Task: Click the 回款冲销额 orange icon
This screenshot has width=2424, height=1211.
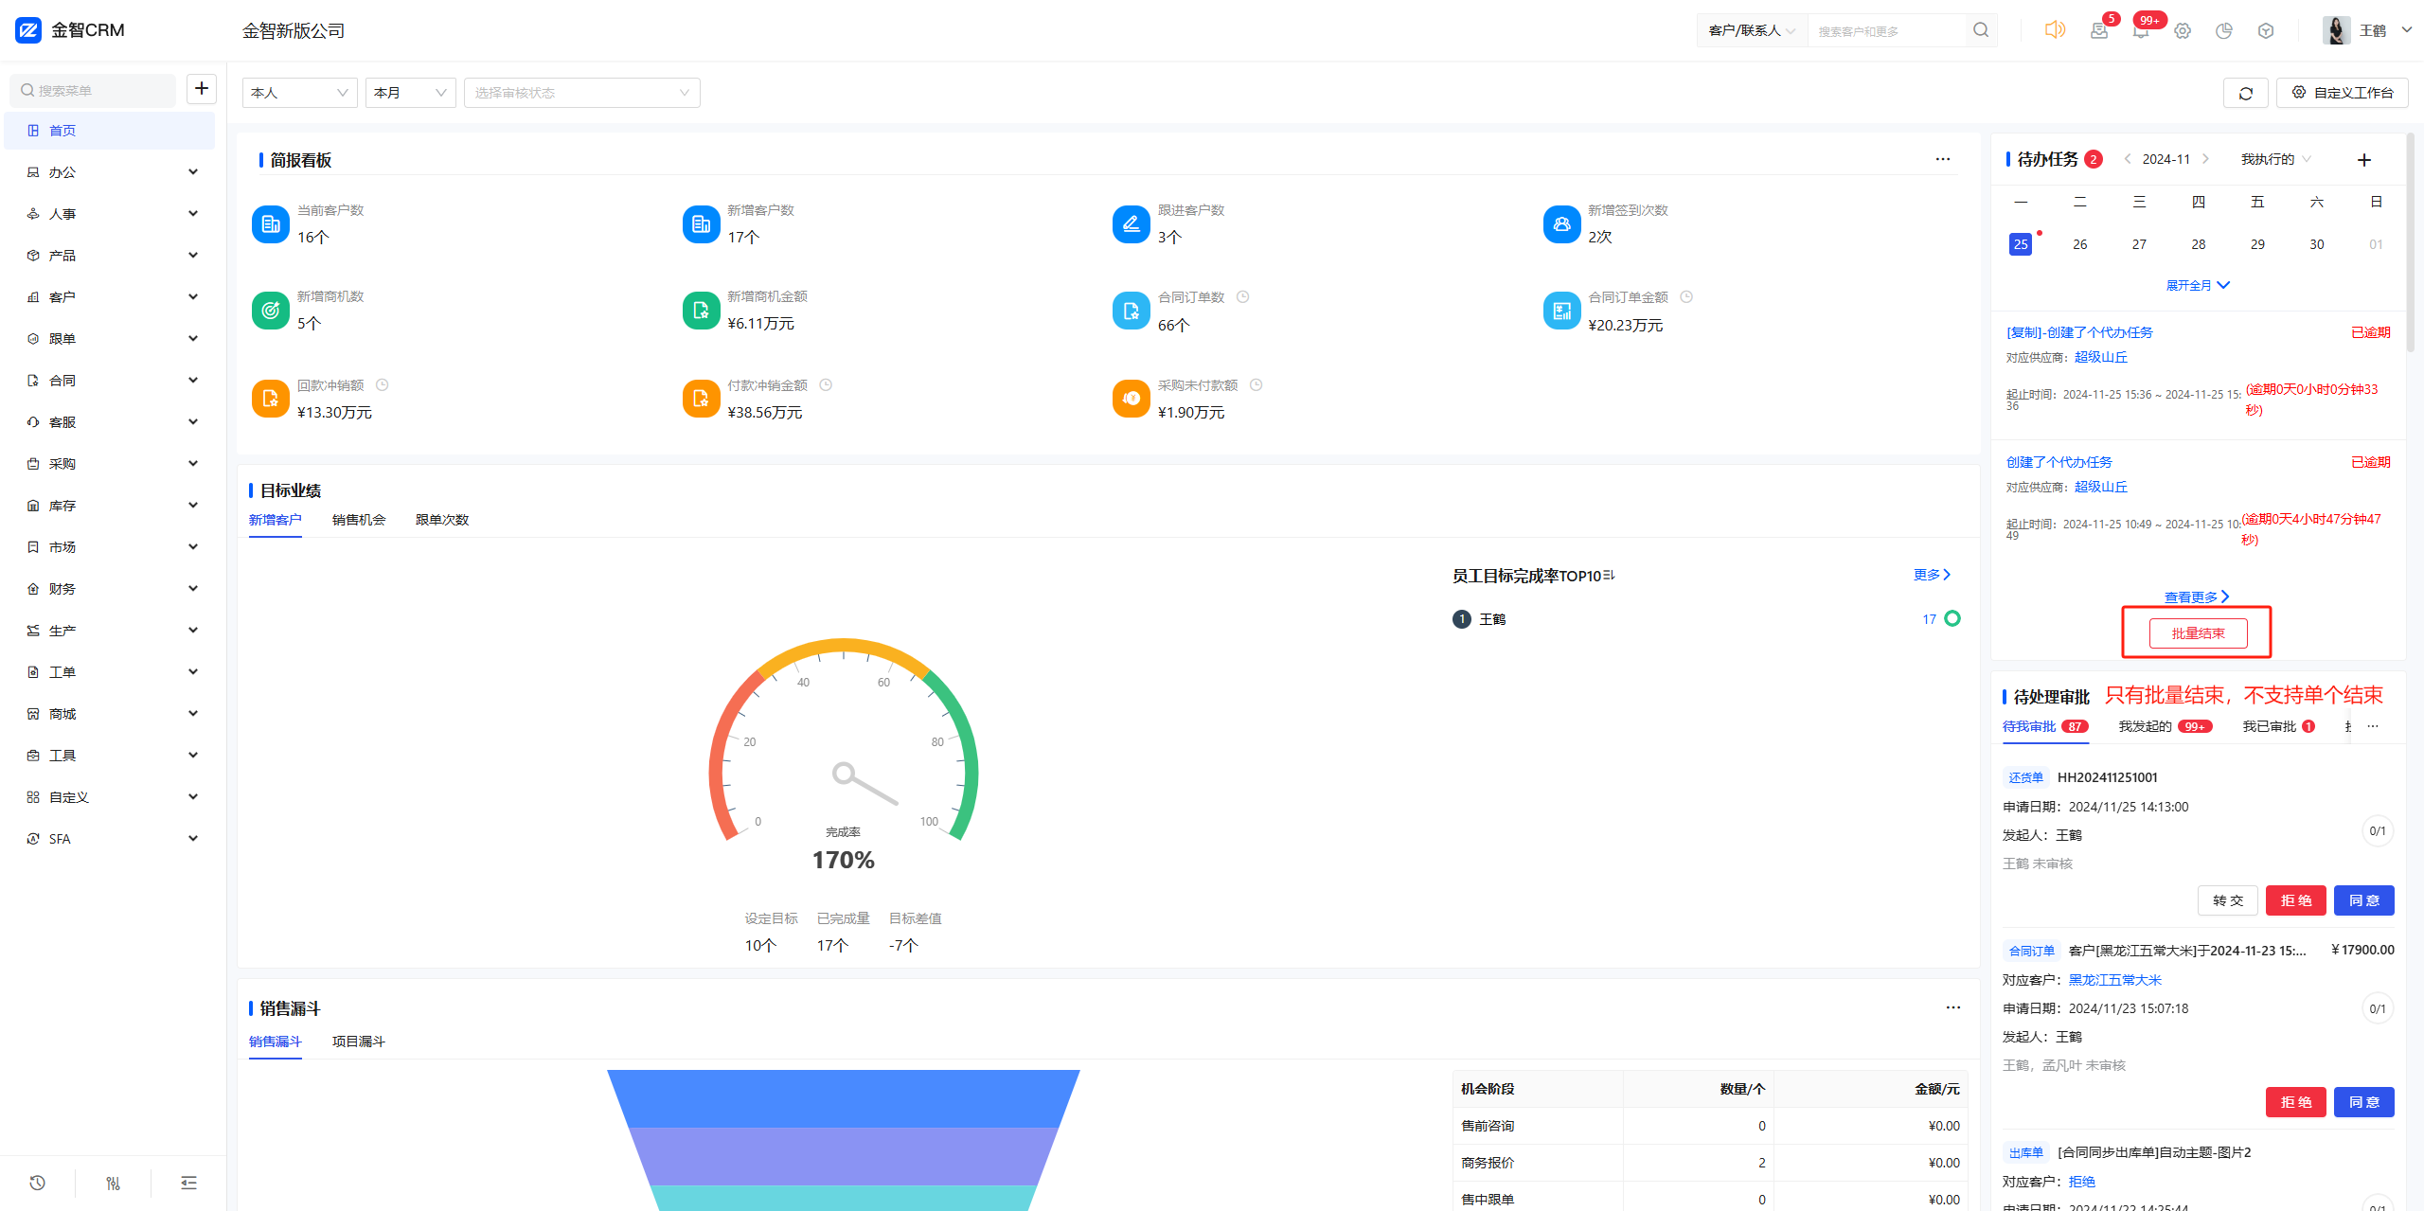Action: [271, 399]
